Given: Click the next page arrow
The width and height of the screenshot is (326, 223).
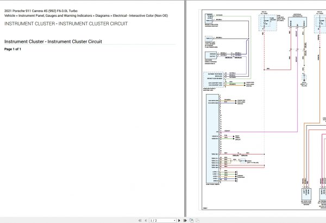Looking at the screenshot, I should 180,220.
